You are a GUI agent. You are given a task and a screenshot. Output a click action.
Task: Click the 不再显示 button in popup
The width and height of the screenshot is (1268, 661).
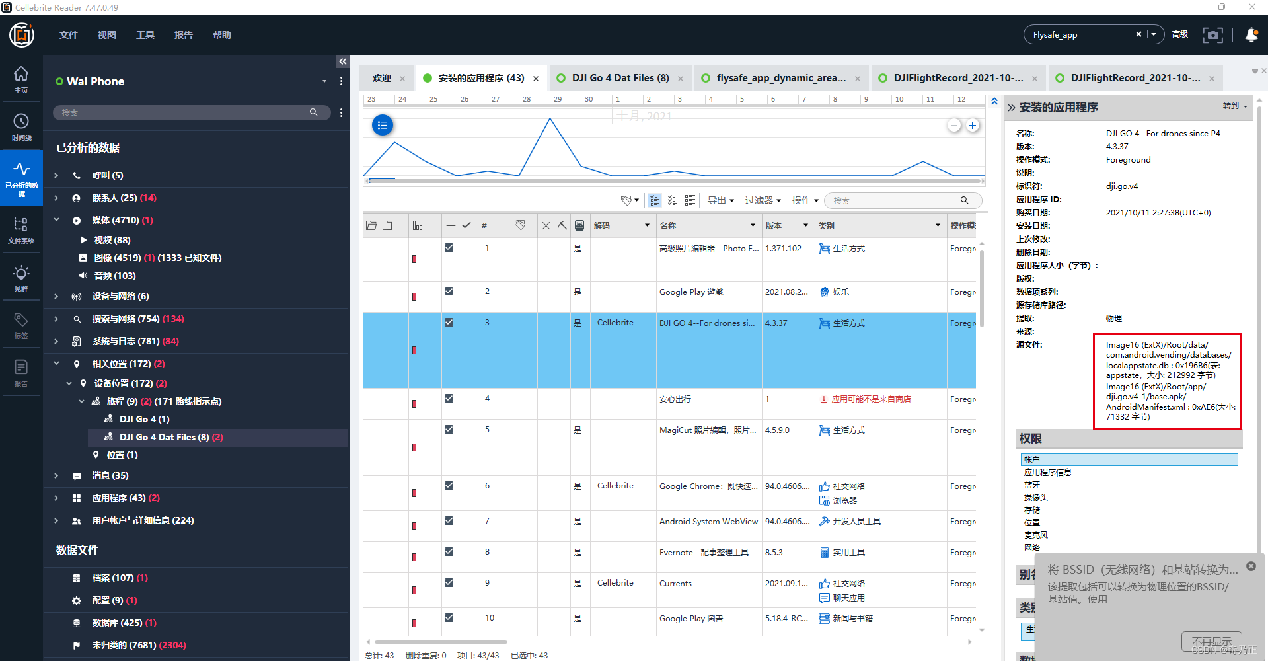pos(1212,641)
